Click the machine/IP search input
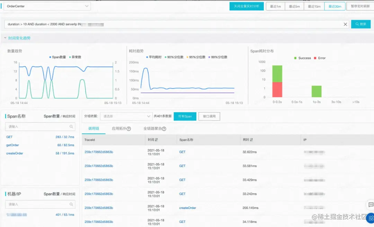The image size is (374, 227). point(40,204)
